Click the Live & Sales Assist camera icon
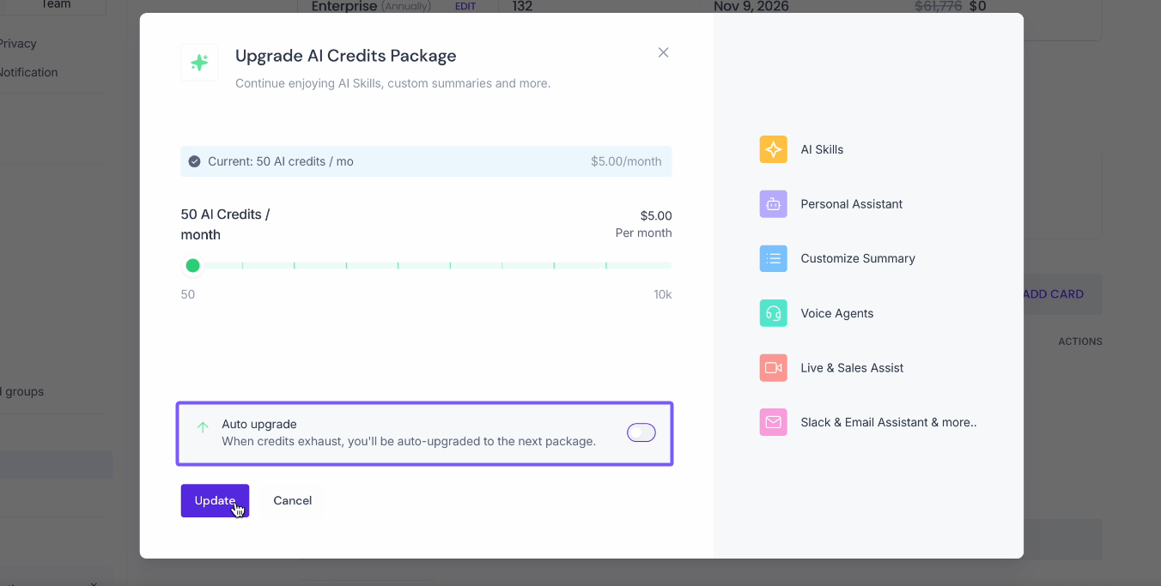The height and width of the screenshot is (586, 1161). tap(773, 368)
